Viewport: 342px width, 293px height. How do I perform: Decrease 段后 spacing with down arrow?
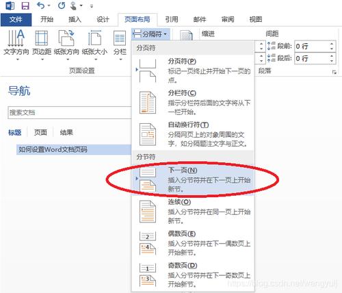[332, 61]
